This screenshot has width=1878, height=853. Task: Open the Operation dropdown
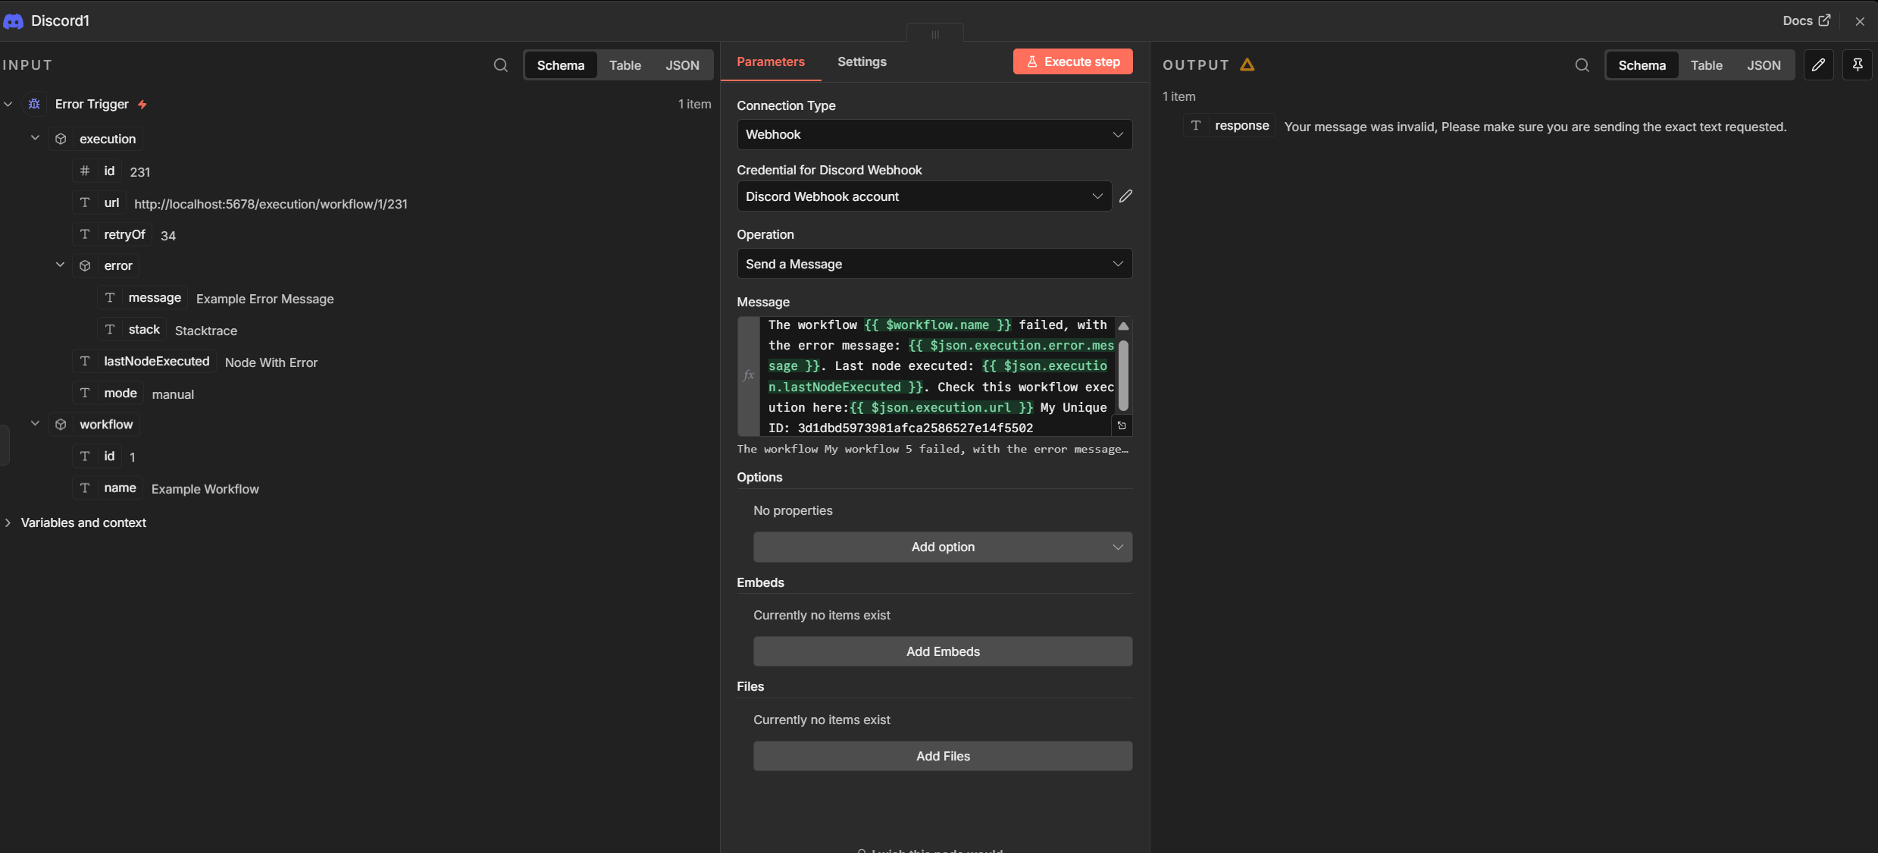pos(934,264)
